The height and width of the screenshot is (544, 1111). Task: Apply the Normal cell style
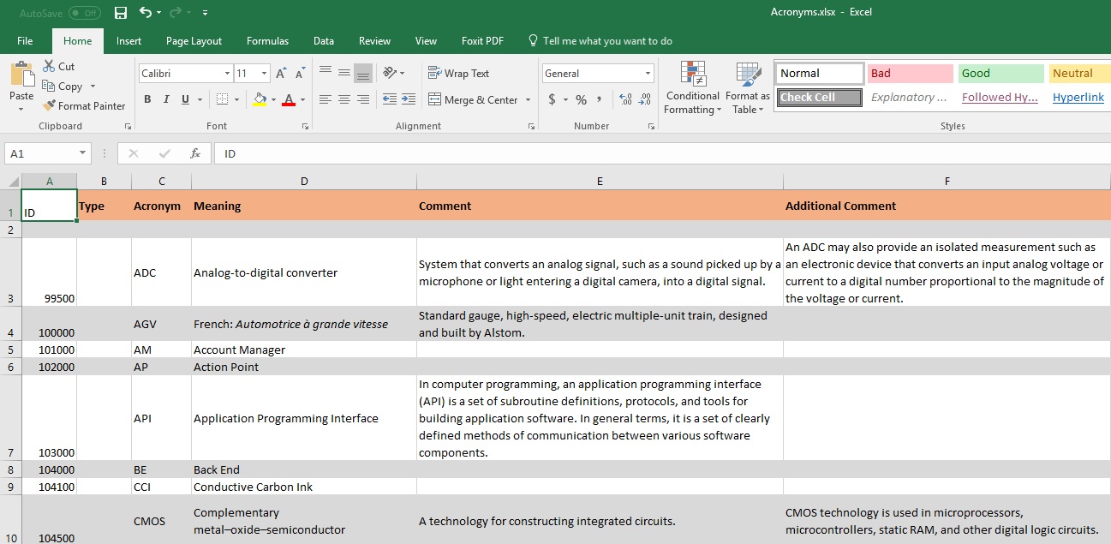click(x=820, y=74)
